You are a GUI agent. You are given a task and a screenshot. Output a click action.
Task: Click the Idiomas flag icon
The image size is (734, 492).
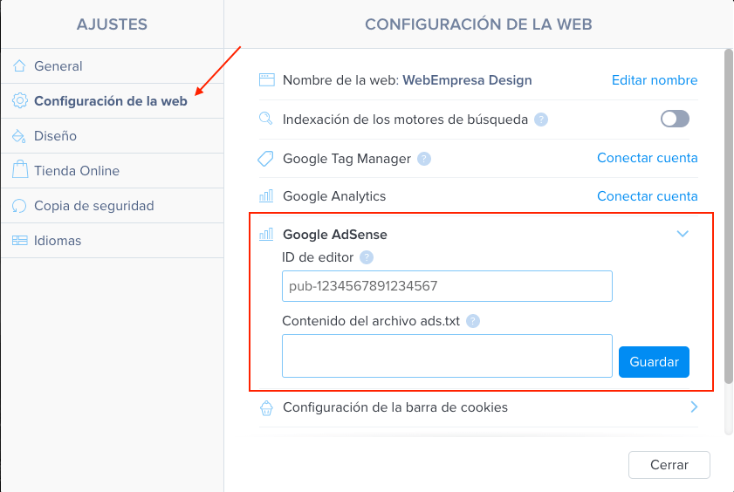20,241
